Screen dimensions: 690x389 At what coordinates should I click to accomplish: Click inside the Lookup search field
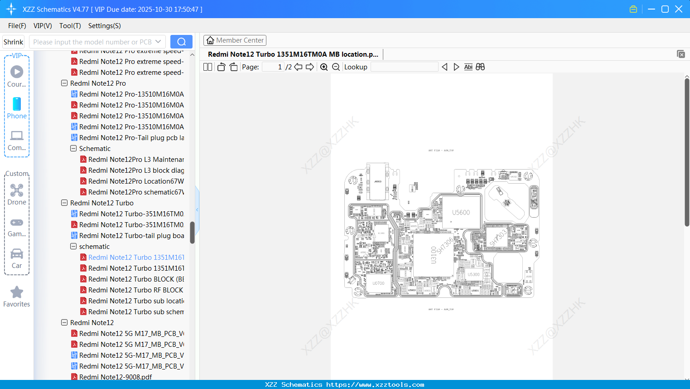pyautogui.click(x=404, y=67)
